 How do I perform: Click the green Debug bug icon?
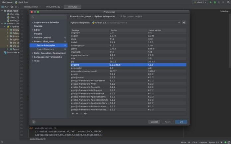[215, 2]
